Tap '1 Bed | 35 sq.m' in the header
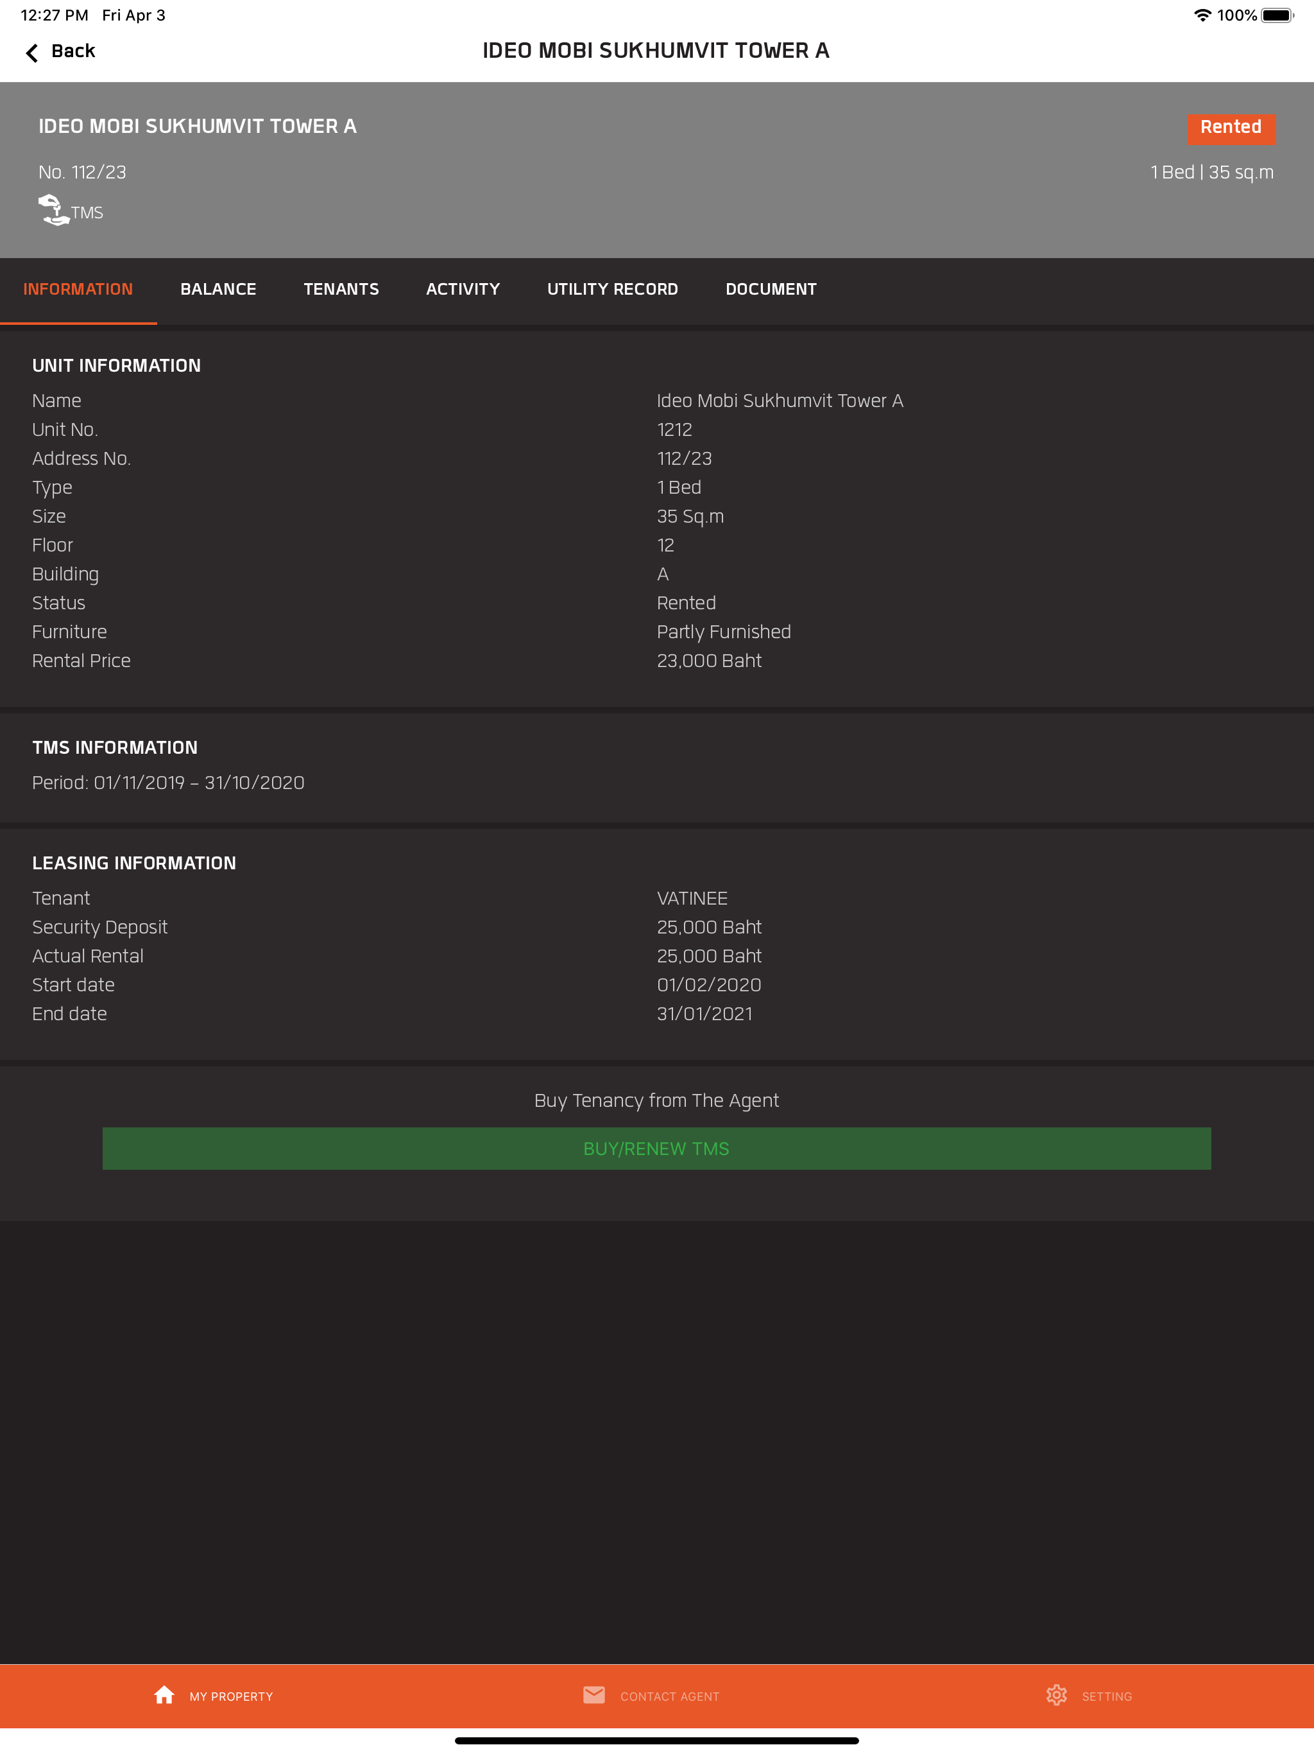Screen dimensions: 1314x1754 coord(1212,172)
